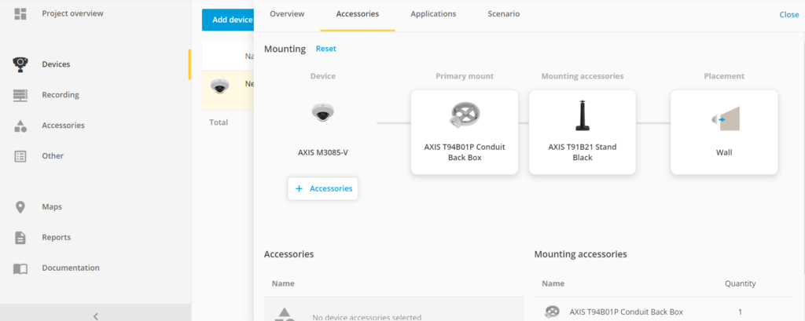Reset the mounting configuration
This screenshot has width=805, height=321.
coord(326,49)
